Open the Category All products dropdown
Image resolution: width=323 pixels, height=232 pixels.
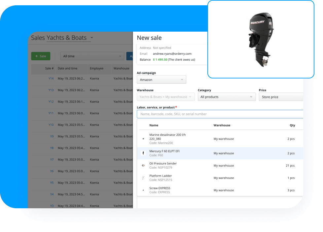click(227, 97)
